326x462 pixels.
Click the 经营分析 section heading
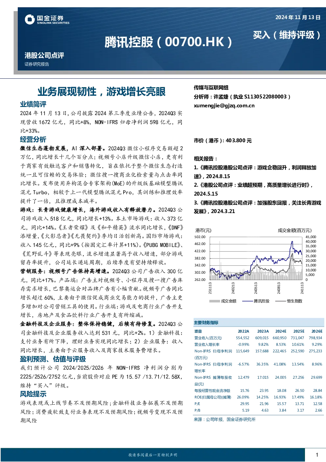[x=33, y=139]
